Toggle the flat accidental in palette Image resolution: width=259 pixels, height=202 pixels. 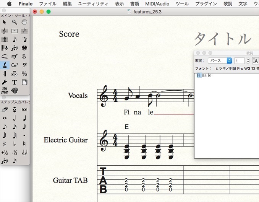click(x=15, y=144)
